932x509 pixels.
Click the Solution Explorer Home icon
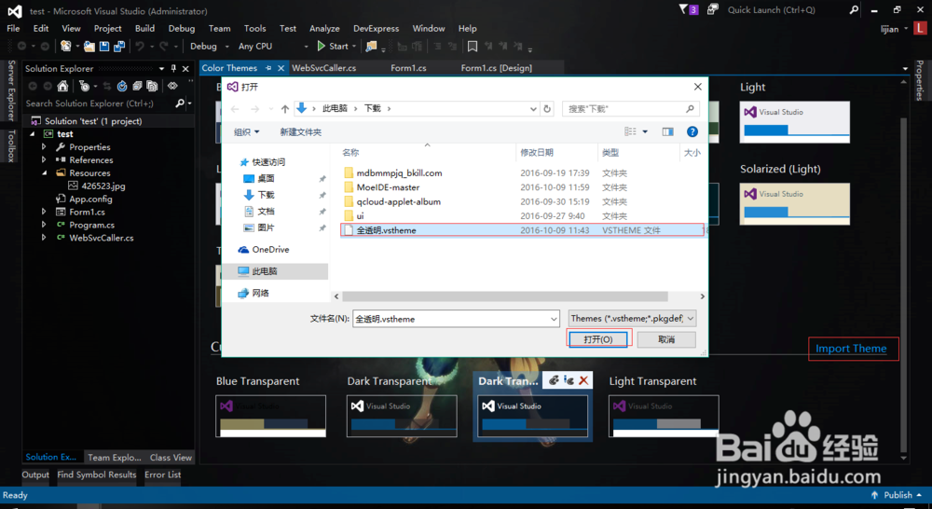(x=62, y=86)
